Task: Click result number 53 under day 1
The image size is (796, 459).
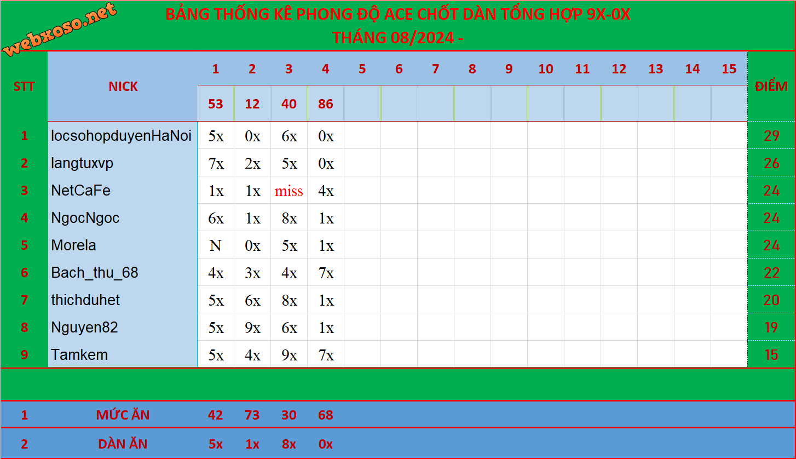Action: point(216,104)
